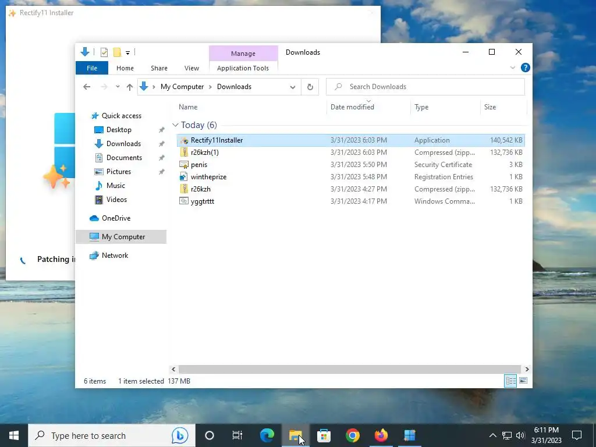Open the Windows Start menu
596x447 pixels.
click(x=14, y=435)
